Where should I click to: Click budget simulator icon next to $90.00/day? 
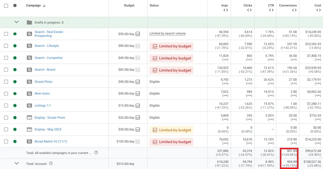tap(138, 46)
